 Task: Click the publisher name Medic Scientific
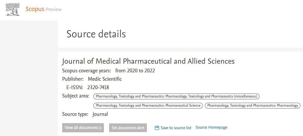tap(105, 79)
